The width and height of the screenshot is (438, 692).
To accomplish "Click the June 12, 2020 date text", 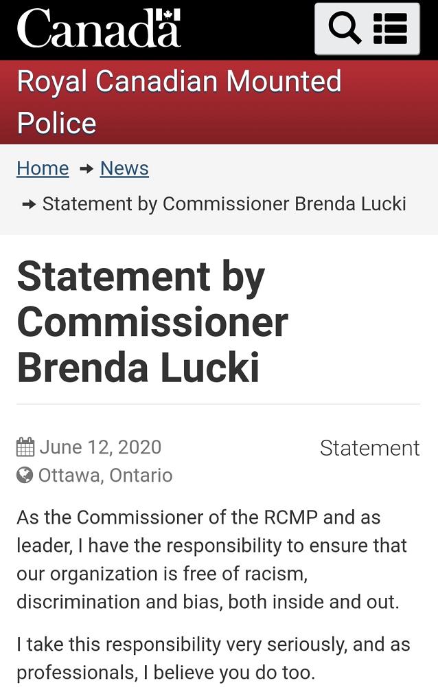I will click(100, 447).
